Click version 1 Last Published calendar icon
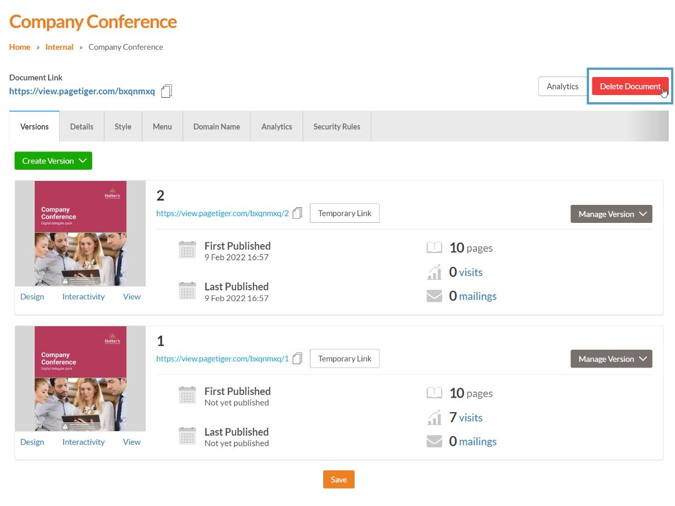Viewport: 675px width, 506px height. (x=188, y=436)
